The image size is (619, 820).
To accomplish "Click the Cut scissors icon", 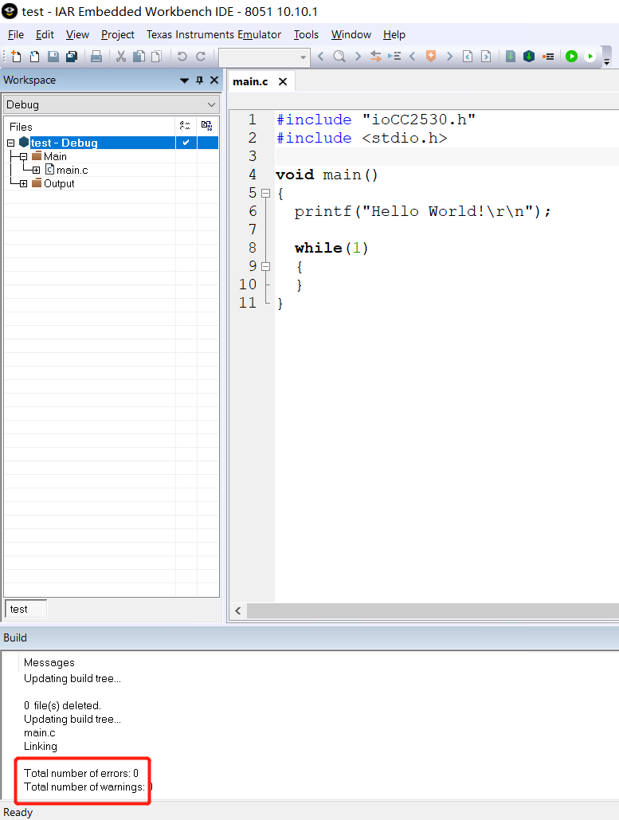I will [x=121, y=57].
